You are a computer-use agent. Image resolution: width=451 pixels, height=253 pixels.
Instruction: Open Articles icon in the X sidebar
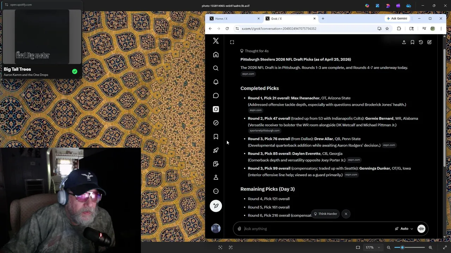[216, 164]
